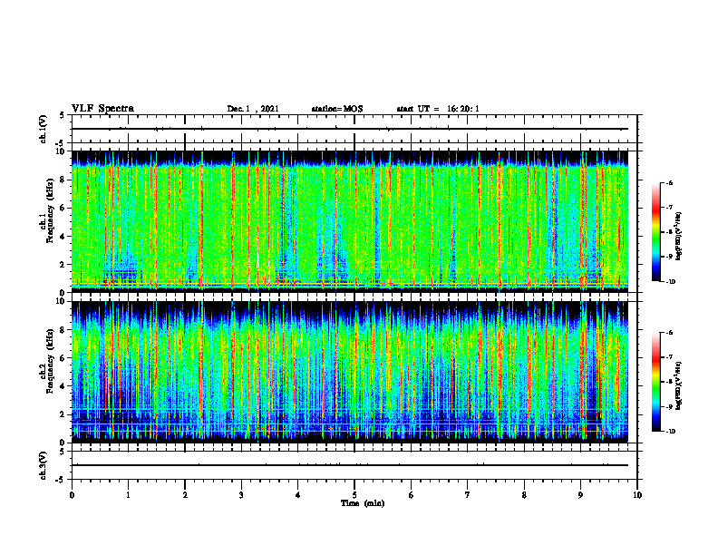The image size is (718, 555).
Task: Click the ch.2 frequency axis "6" tick label
Action: [x=63, y=358]
